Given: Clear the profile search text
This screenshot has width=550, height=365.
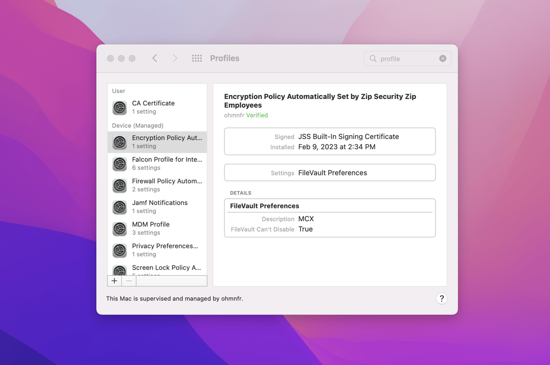Looking at the screenshot, I should pos(442,58).
